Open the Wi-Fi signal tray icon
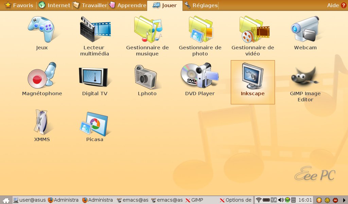The height and width of the screenshot is (204, 348). pos(259,200)
